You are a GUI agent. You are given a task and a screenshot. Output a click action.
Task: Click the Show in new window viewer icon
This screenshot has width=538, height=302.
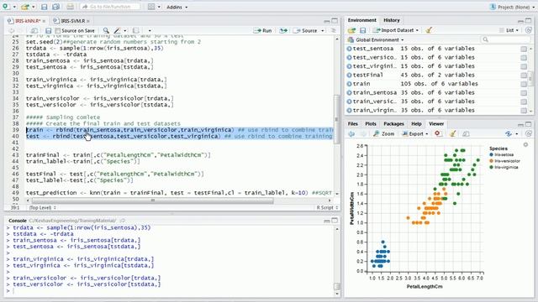466,134
